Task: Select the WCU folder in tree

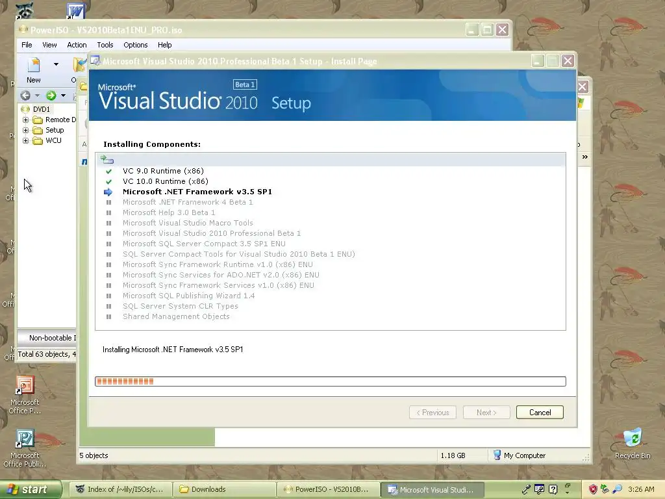Action: click(53, 140)
